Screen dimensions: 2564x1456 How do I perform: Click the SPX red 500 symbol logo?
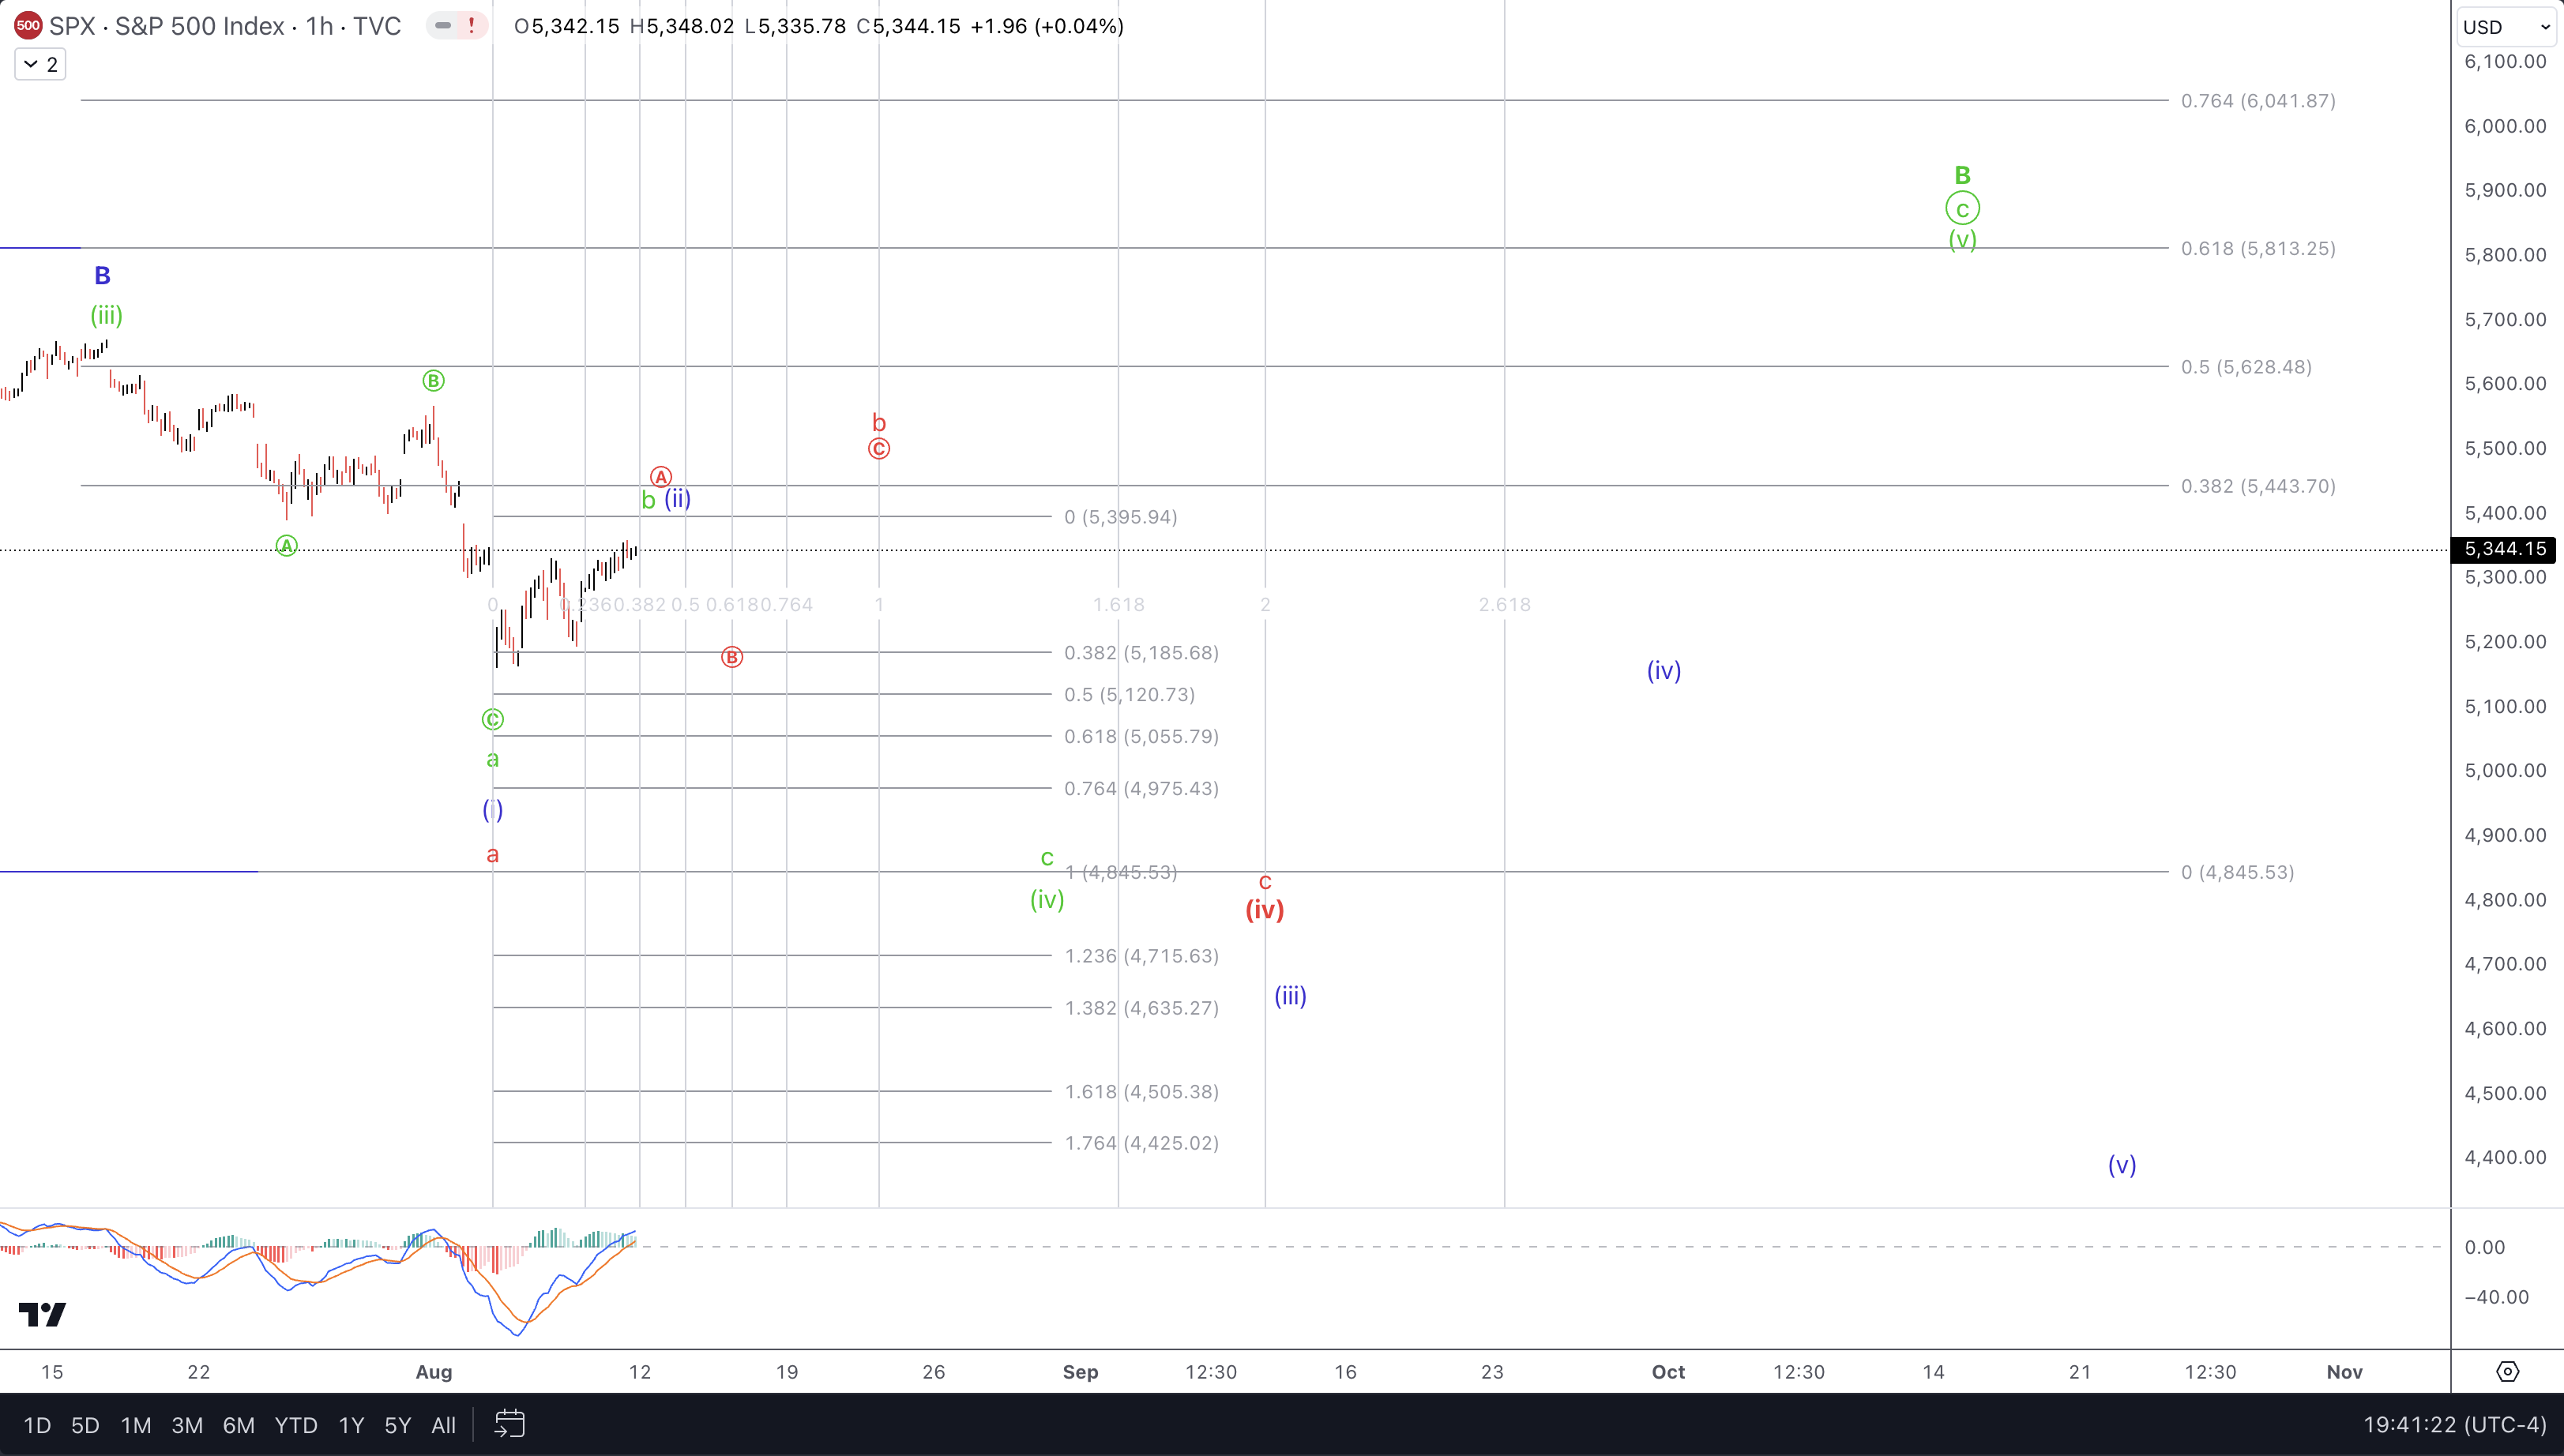click(28, 26)
